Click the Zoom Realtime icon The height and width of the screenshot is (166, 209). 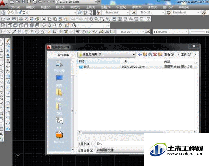[x=97, y=19]
